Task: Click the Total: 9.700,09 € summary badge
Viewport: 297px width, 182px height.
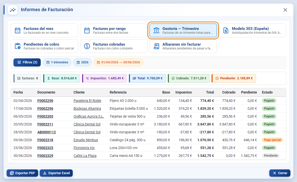Action: click(x=147, y=78)
